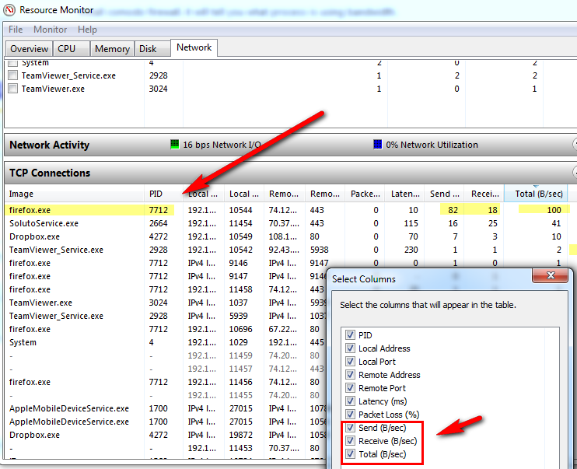Open the Monitor menu

(x=50, y=30)
